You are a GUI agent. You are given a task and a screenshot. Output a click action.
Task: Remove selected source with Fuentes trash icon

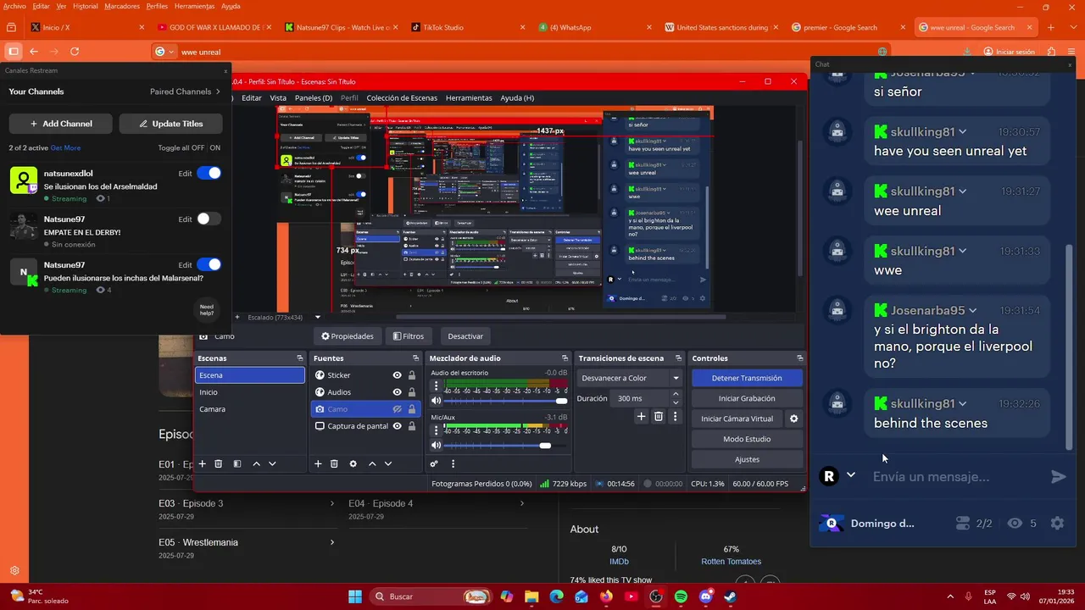334,463
